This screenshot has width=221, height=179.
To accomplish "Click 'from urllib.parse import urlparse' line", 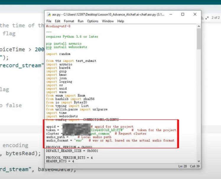I will click(77, 109).
